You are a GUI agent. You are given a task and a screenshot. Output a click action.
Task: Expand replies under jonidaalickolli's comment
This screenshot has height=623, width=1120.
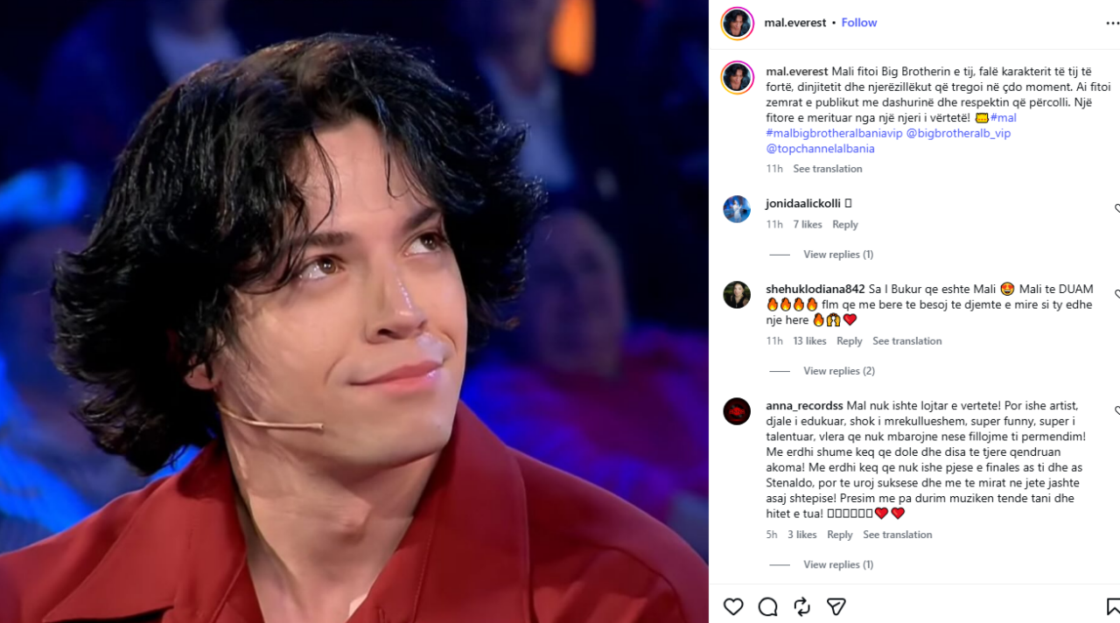[838, 255]
